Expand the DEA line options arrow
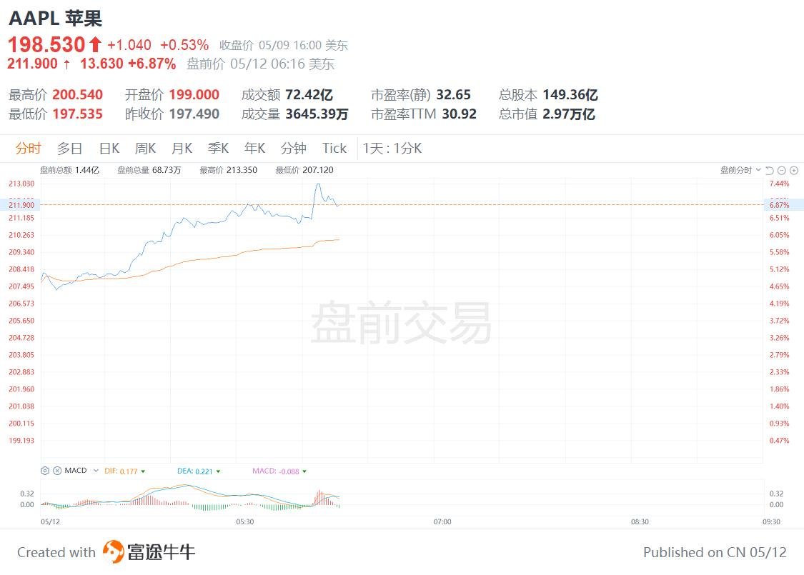804x575 pixels. pyautogui.click(x=218, y=471)
